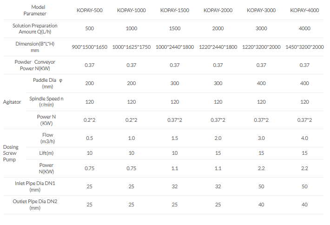
Task: Click the Agitator group label
Action: pos(12,102)
